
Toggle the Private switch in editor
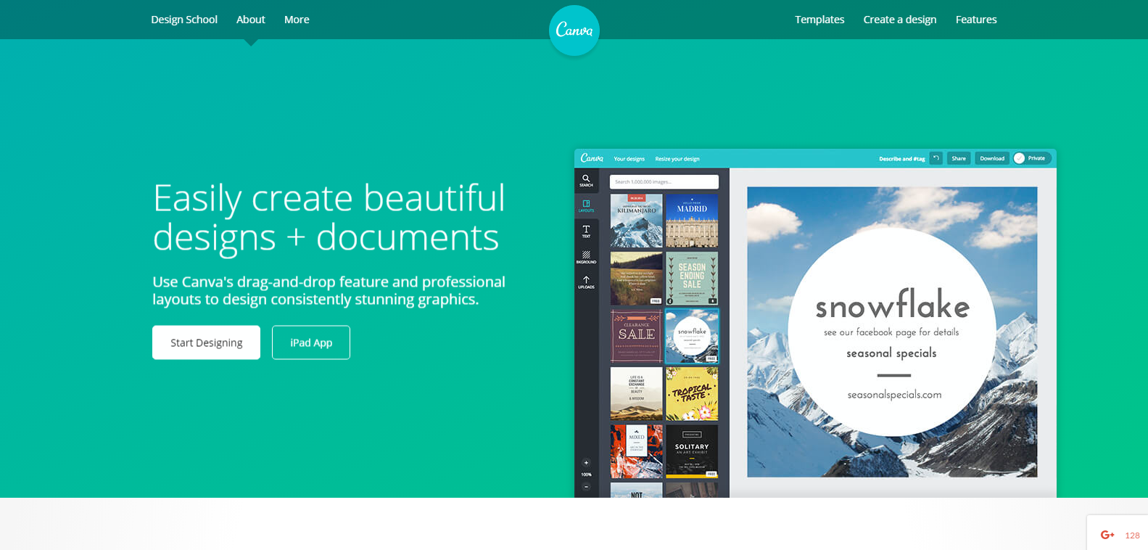click(1032, 158)
